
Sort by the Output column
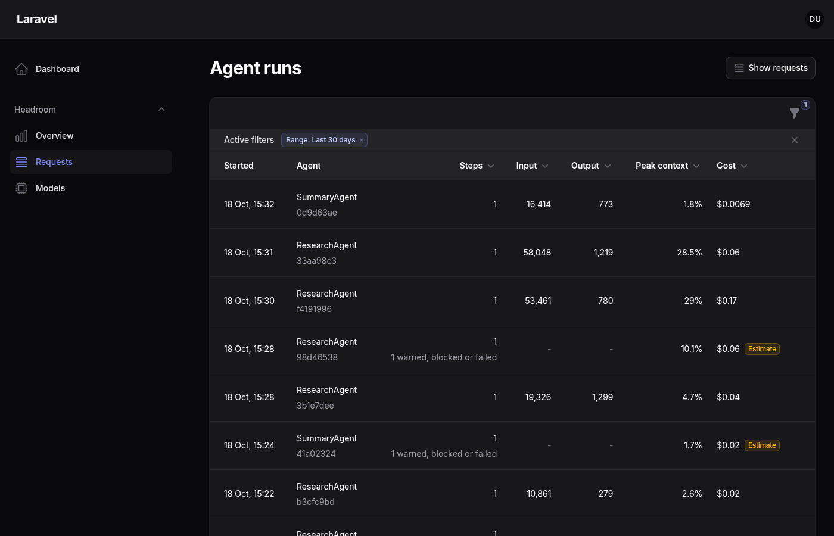pyautogui.click(x=591, y=166)
